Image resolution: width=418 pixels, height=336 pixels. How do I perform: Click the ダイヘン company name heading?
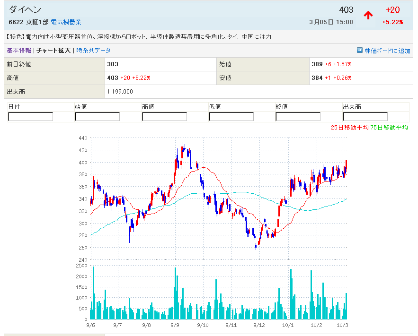pos(25,10)
